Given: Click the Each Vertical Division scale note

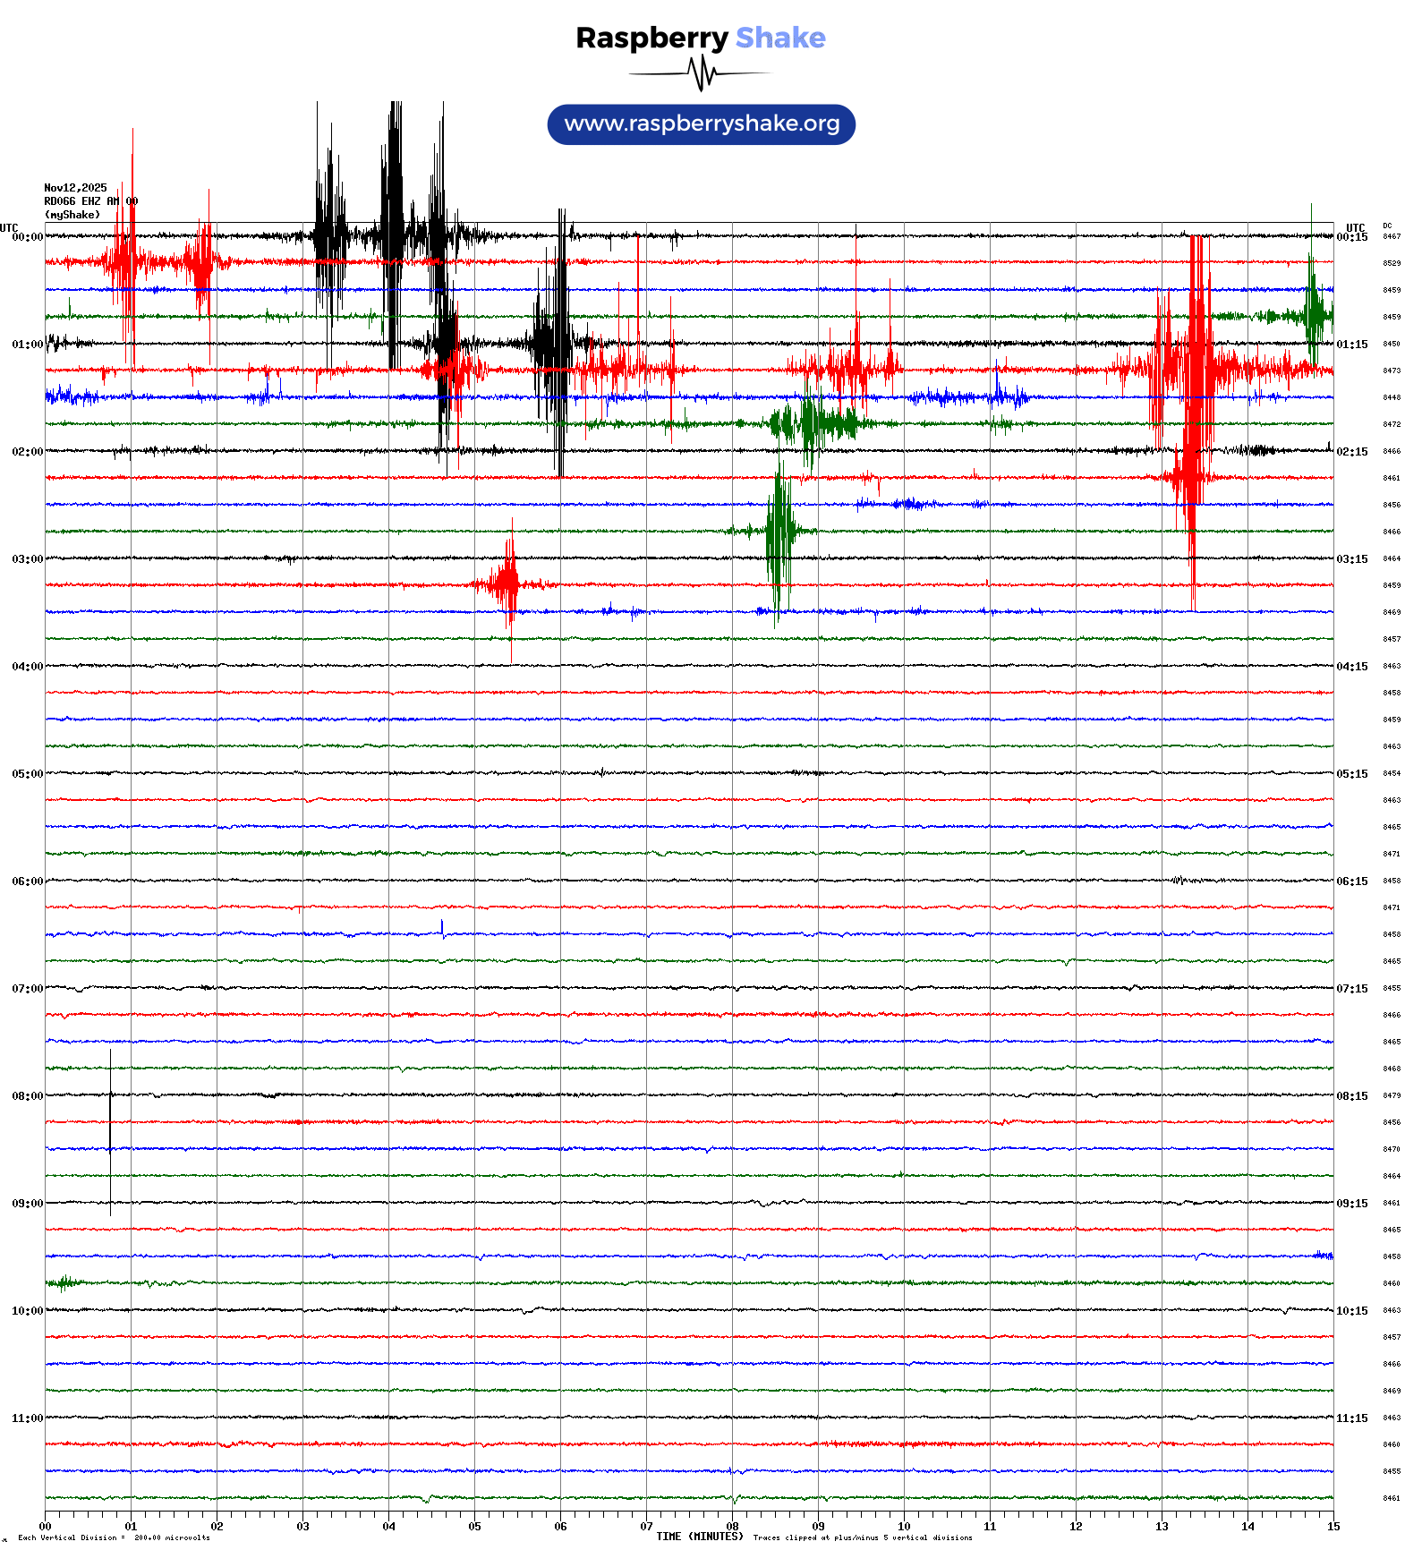Looking at the screenshot, I should (114, 1537).
